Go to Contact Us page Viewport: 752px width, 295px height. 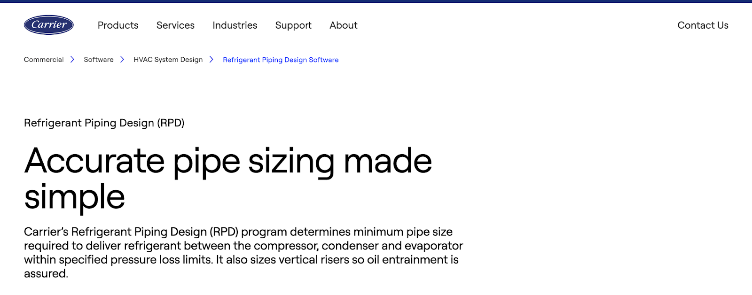tap(703, 25)
